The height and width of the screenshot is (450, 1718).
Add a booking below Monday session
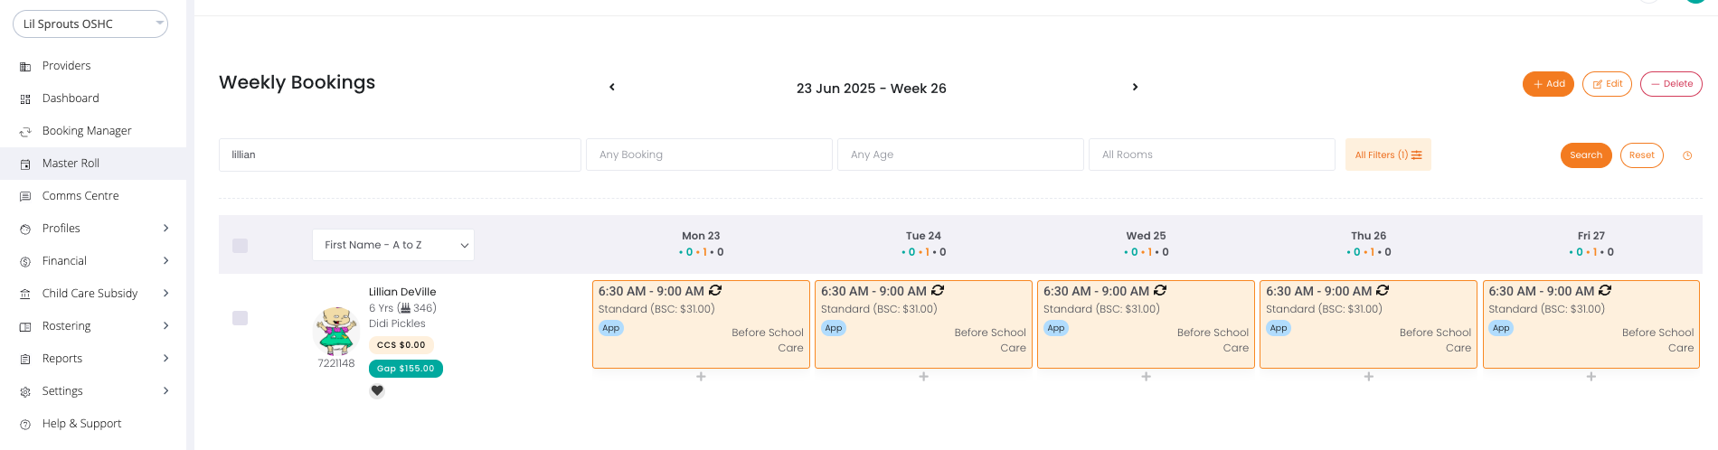tap(701, 376)
